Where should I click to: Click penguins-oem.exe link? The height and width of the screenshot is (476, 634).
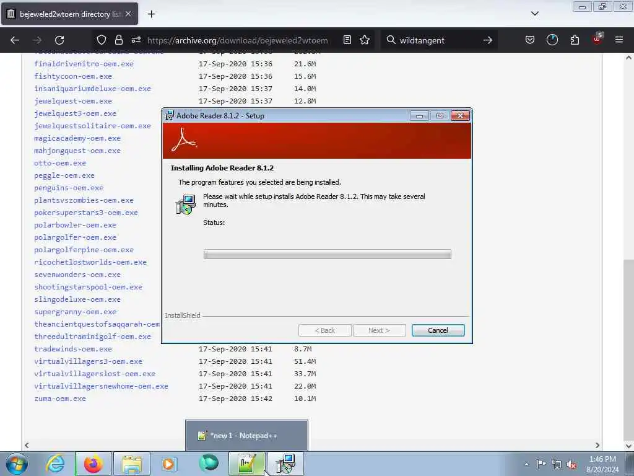tap(69, 188)
